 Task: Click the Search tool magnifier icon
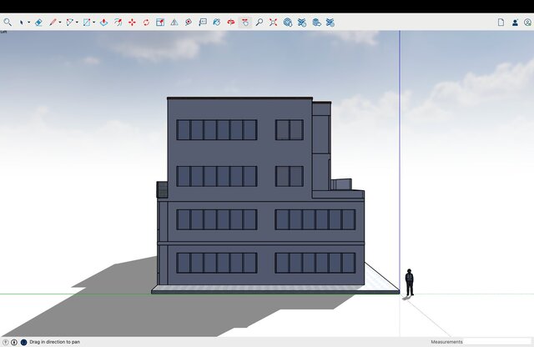point(8,23)
